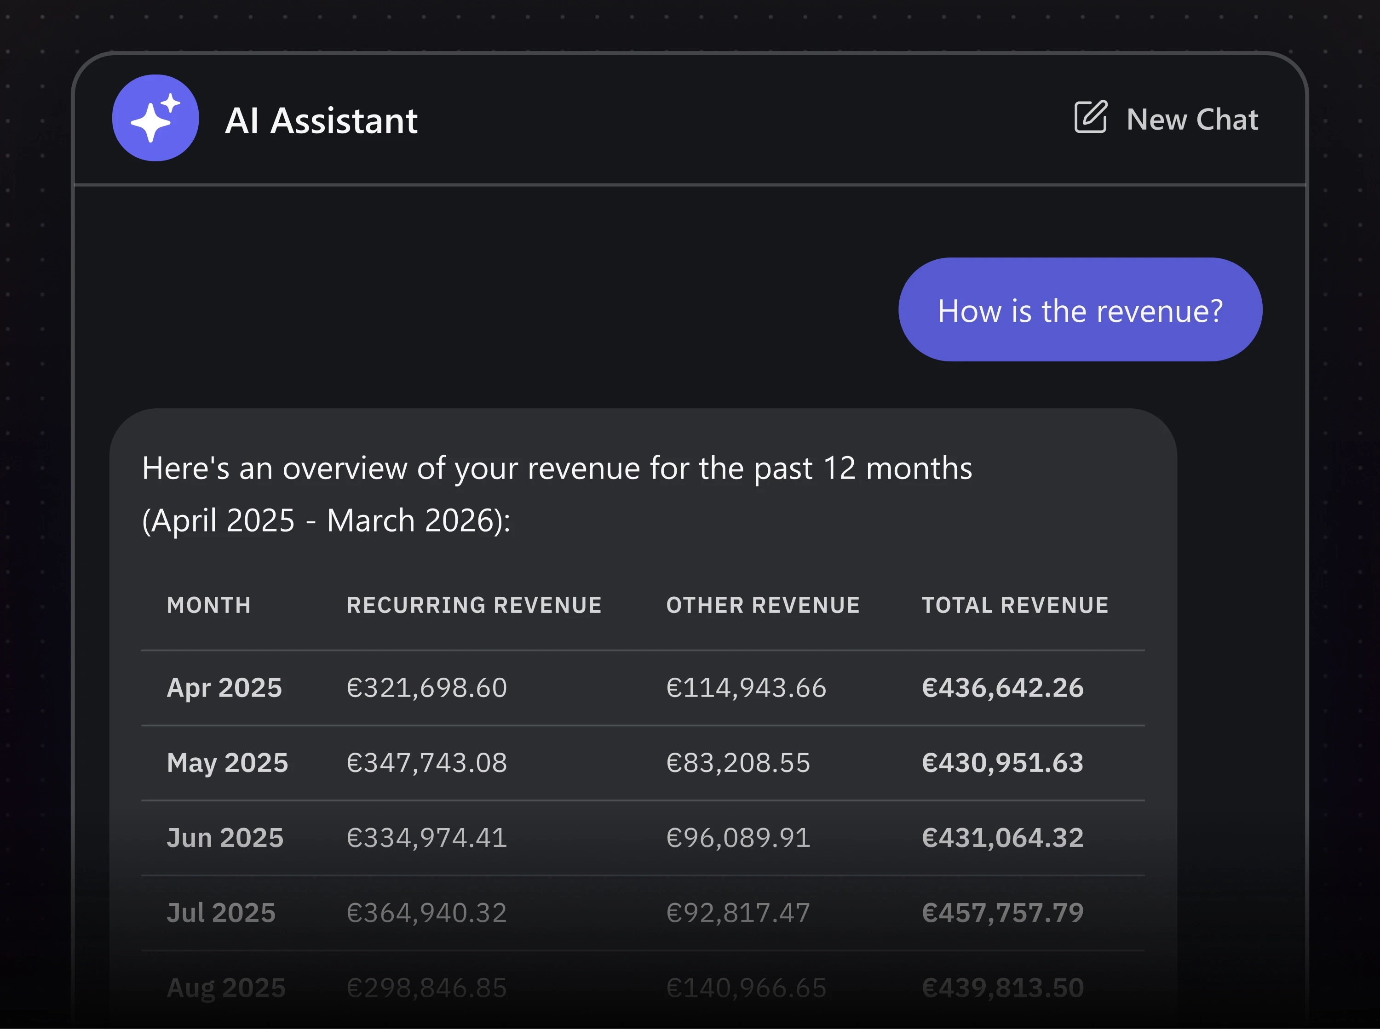Select the Jul 2025 row label
Image resolution: width=1380 pixels, height=1029 pixels.
click(x=221, y=913)
